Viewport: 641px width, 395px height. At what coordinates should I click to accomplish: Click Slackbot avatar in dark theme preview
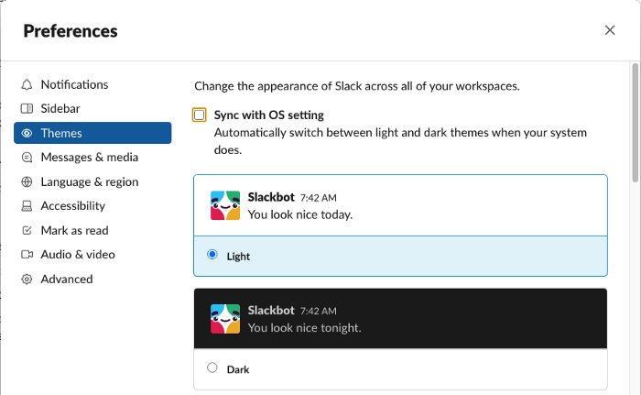coord(225,319)
